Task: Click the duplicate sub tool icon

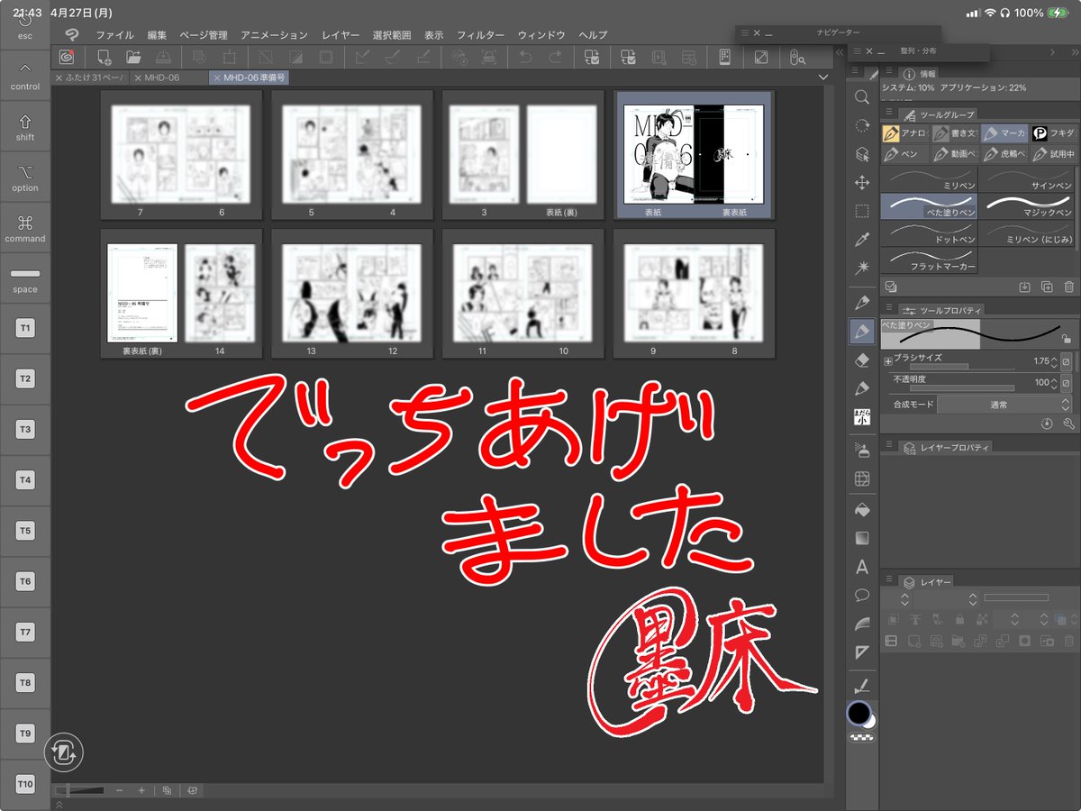Action: pyautogui.click(x=1047, y=287)
